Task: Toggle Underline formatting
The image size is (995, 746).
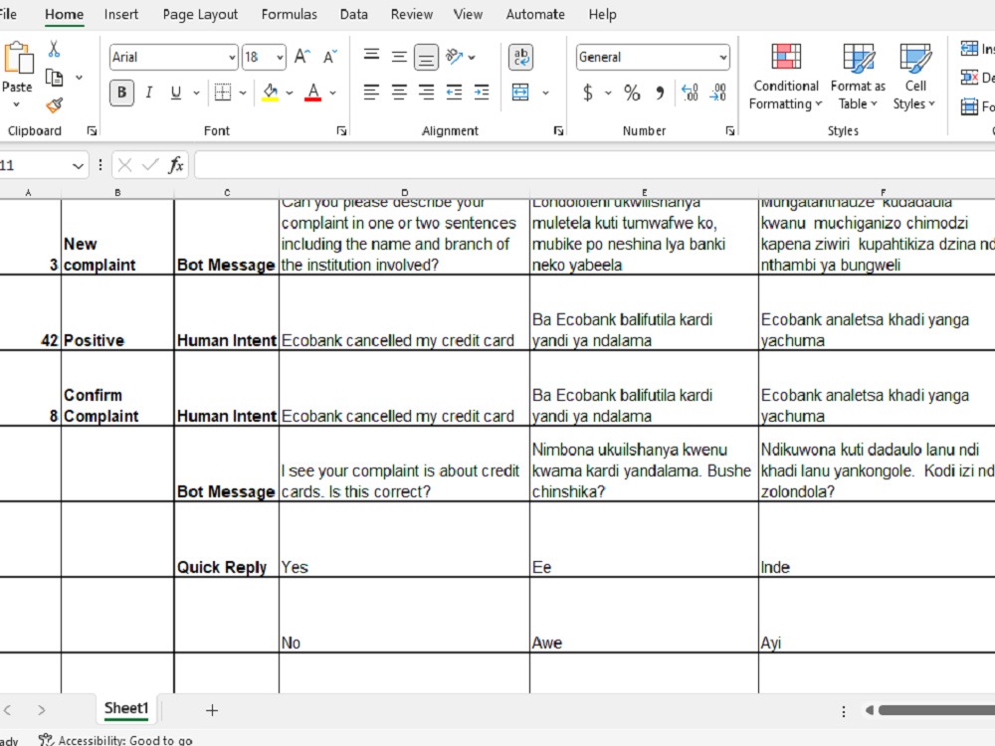Action: [176, 93]
